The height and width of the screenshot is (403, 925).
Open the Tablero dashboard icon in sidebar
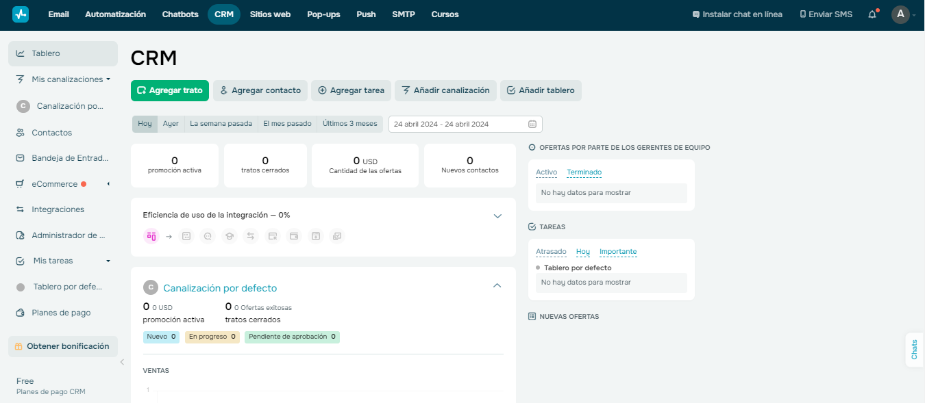click(21, 53)
